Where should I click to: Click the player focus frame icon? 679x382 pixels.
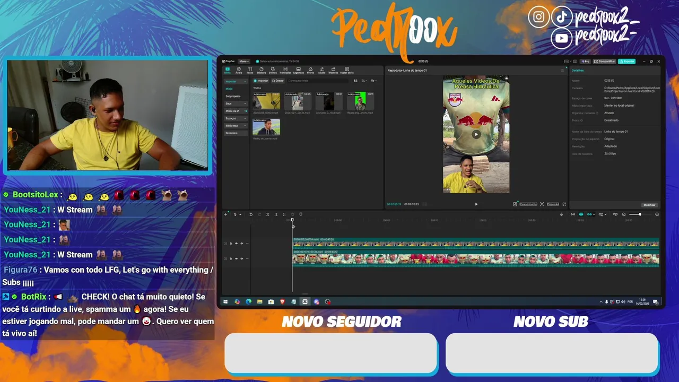point(542,204)
